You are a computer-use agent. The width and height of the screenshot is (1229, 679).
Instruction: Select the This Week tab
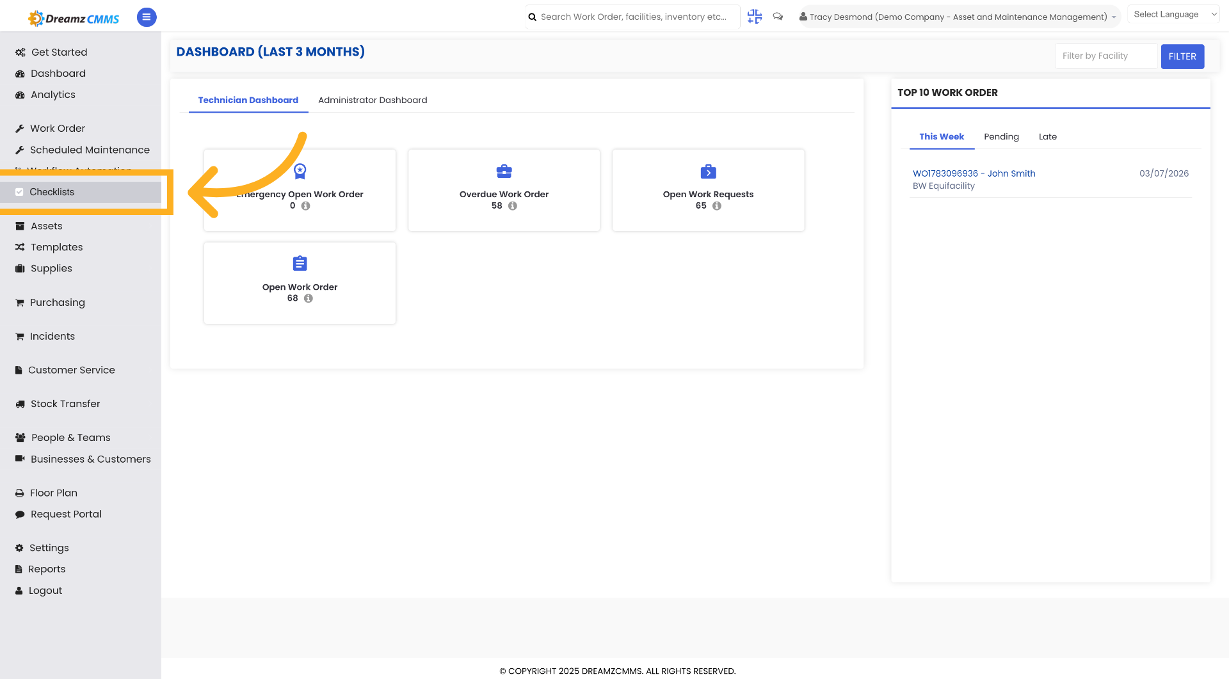[942, 137]
